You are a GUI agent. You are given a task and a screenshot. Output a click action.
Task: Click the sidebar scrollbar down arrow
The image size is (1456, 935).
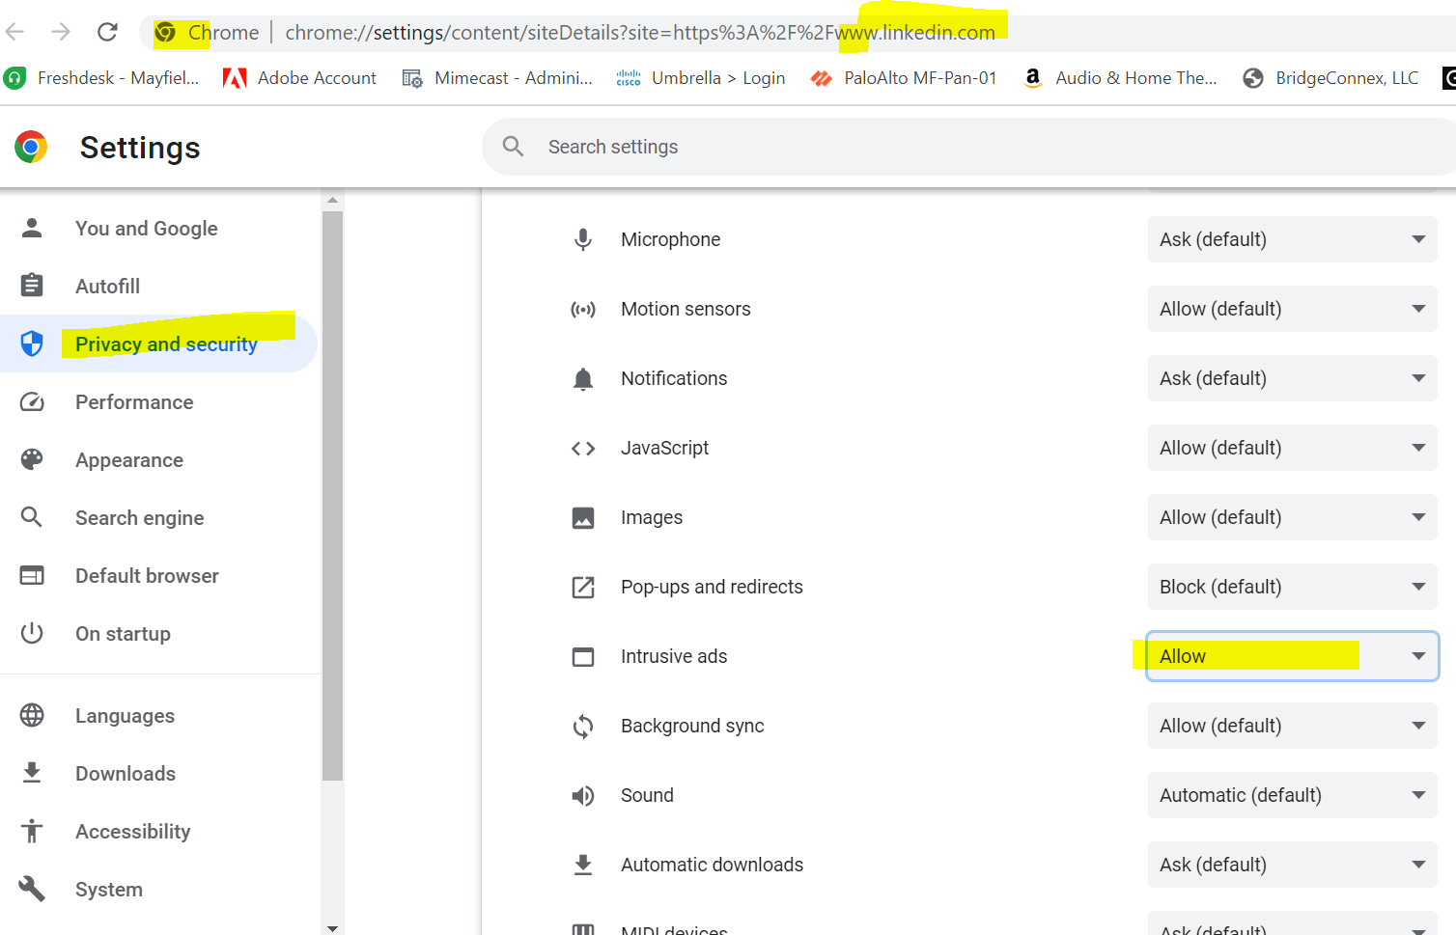coord(332,927)
